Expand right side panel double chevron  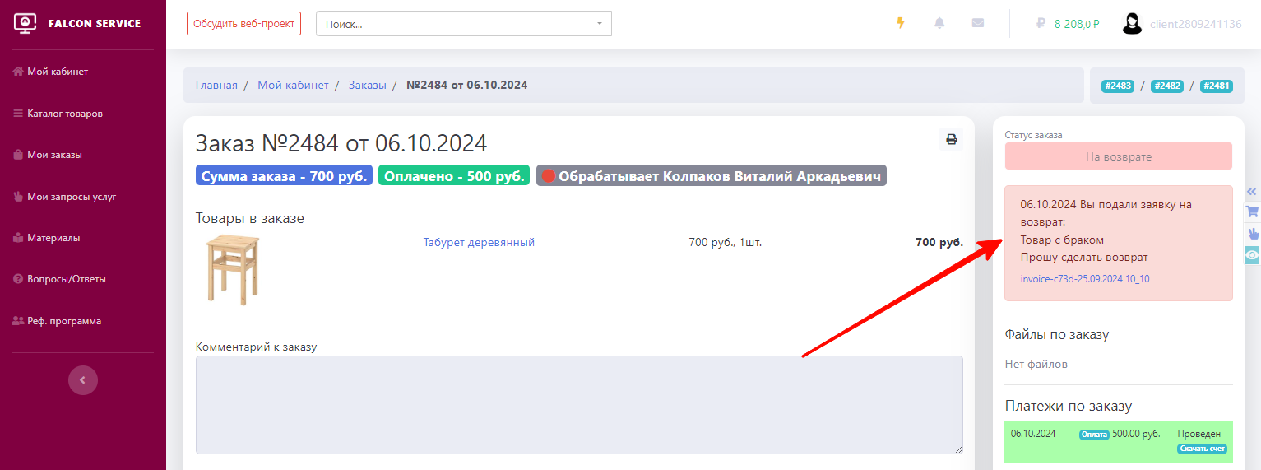pos(1252,191)
